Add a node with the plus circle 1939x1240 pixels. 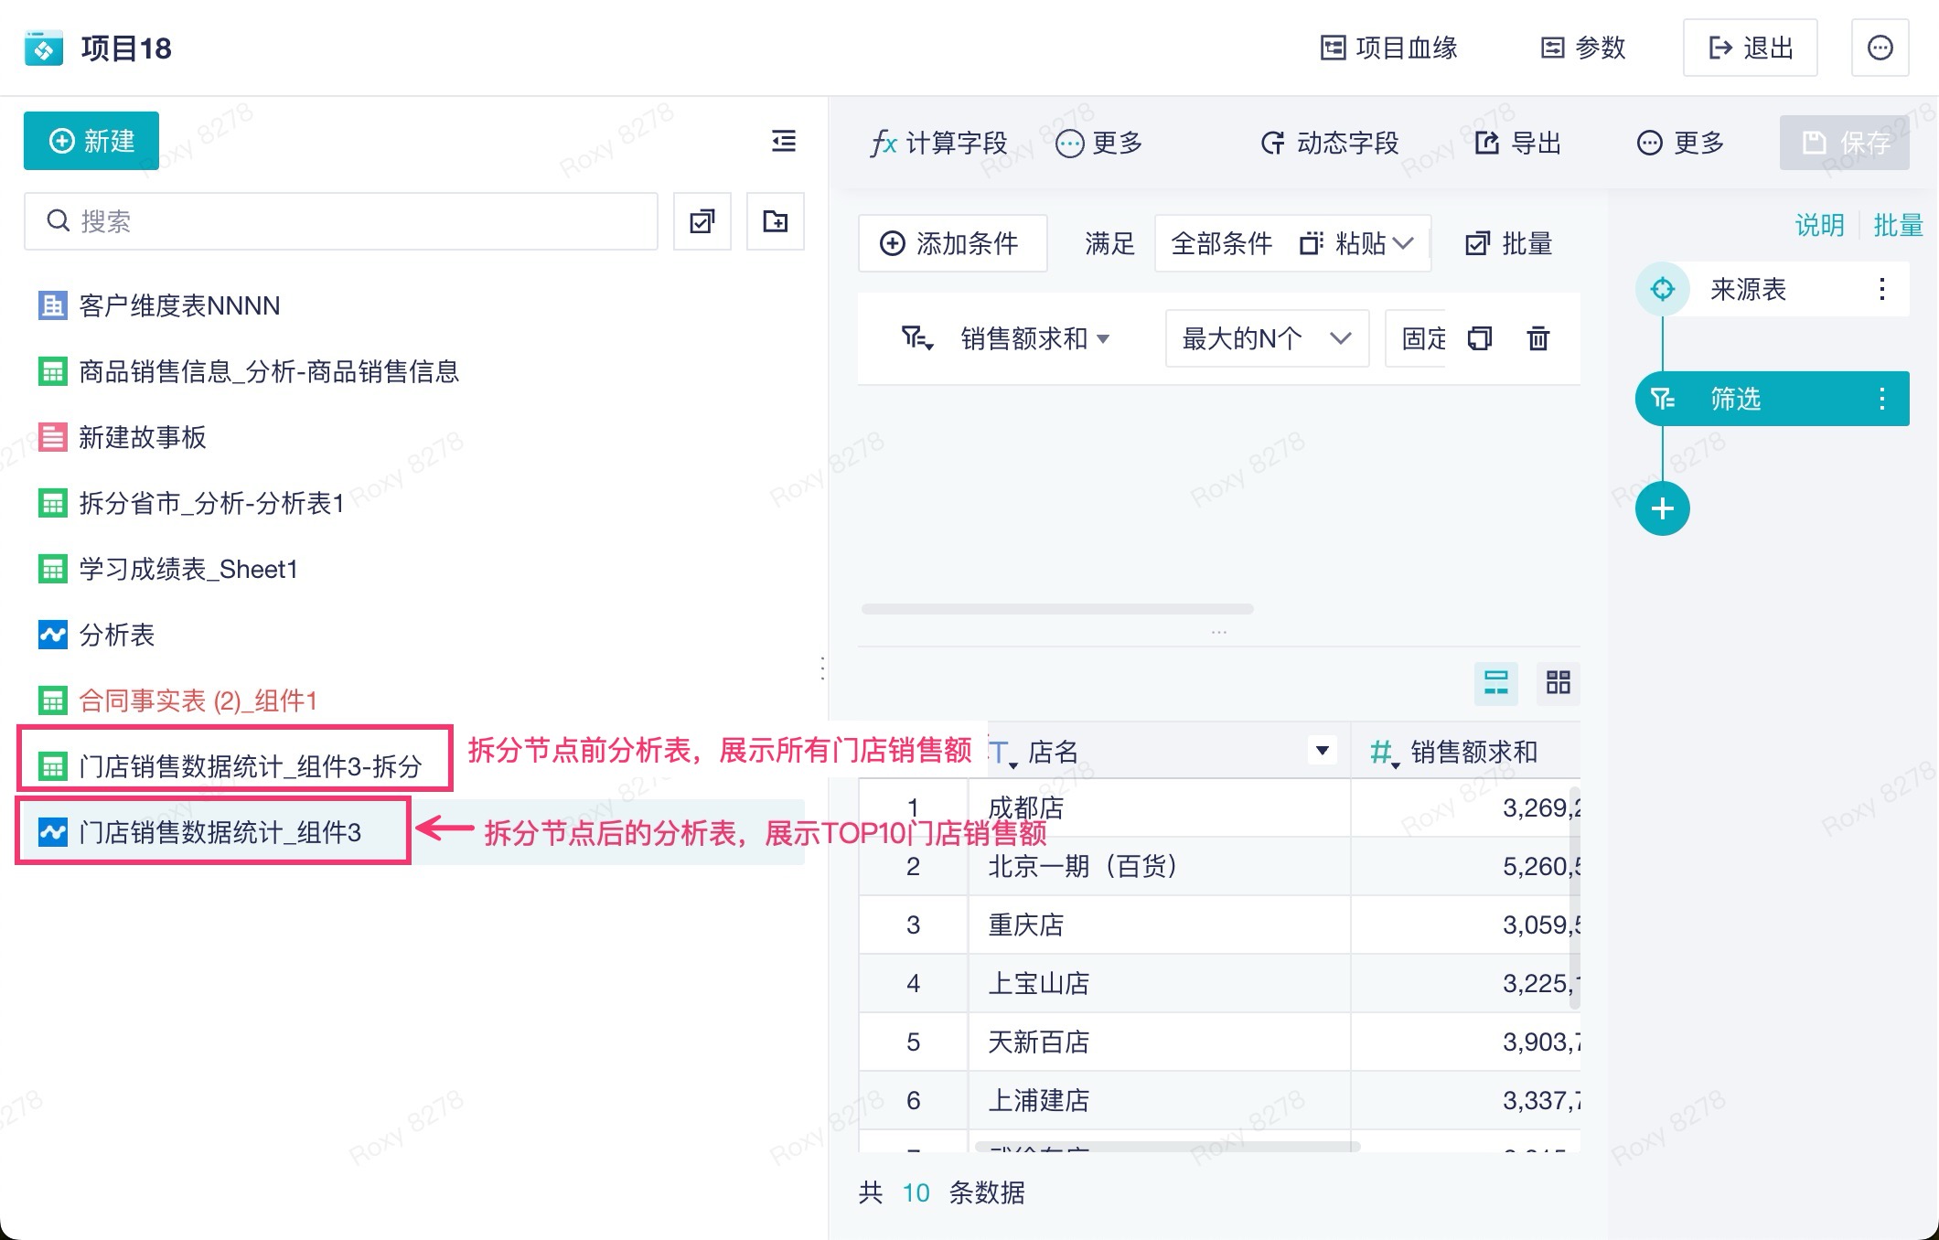pos(1662,508)
